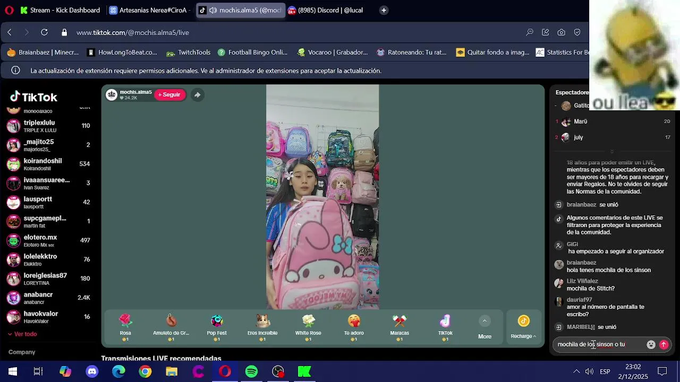Open Football Bingo Onli... bookmark
Screen dimensions: 680x382
tap(252, 52)
